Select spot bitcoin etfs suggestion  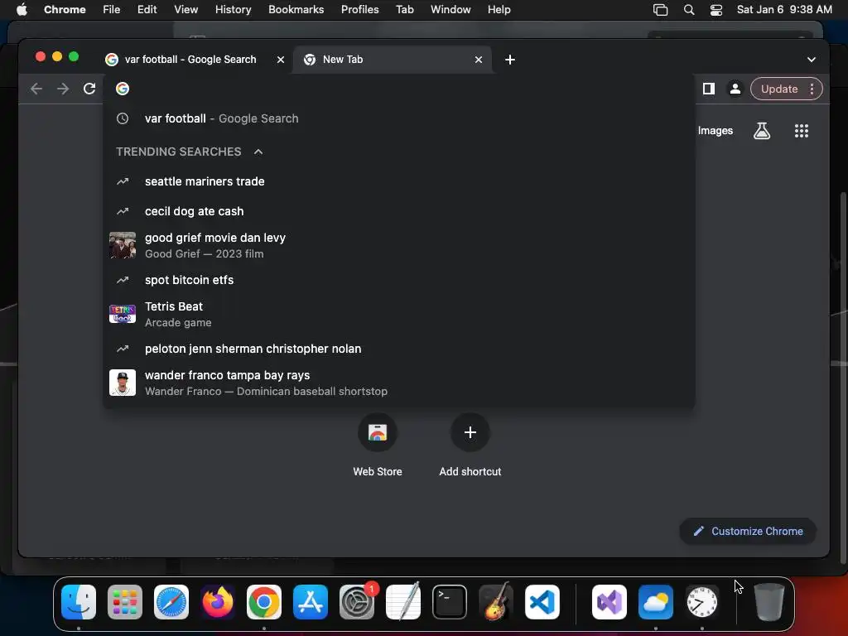398,280
